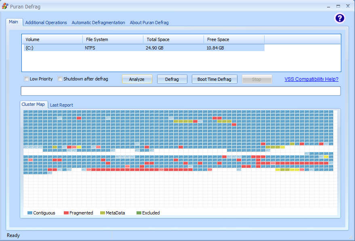The width and height of the screenshot is (355, 241).
Task: Click the Total Space column header
Action: click(x=173, y=39)
